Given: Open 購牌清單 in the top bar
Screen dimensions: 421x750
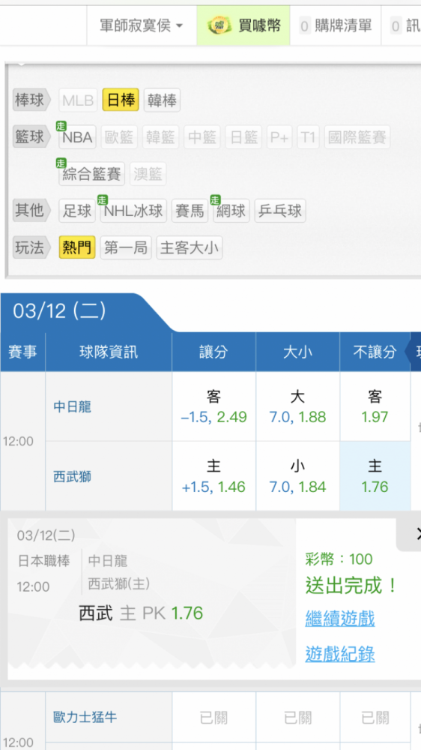Looking at the screenshot, I should pyautogui.click(x=336, y=25).
